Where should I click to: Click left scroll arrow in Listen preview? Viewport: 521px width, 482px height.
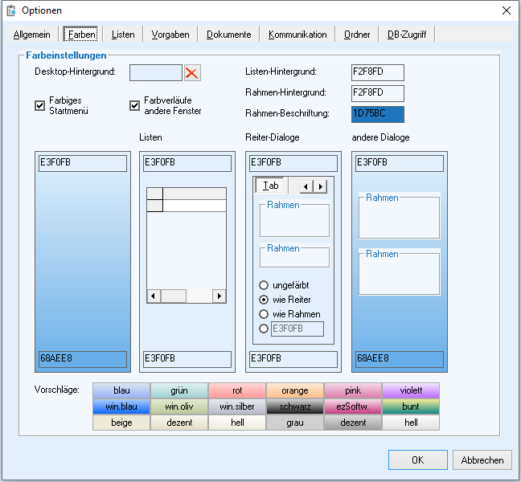(154, 296)
